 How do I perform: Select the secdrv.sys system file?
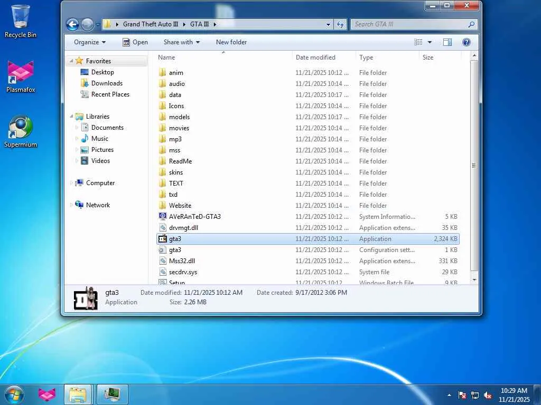tap(308, 272)
